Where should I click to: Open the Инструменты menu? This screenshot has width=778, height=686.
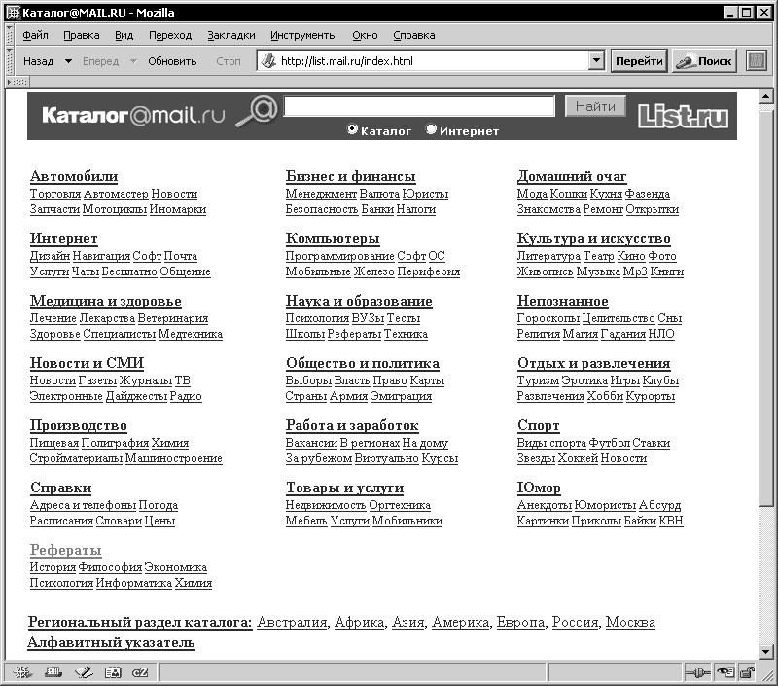[303, 35]
